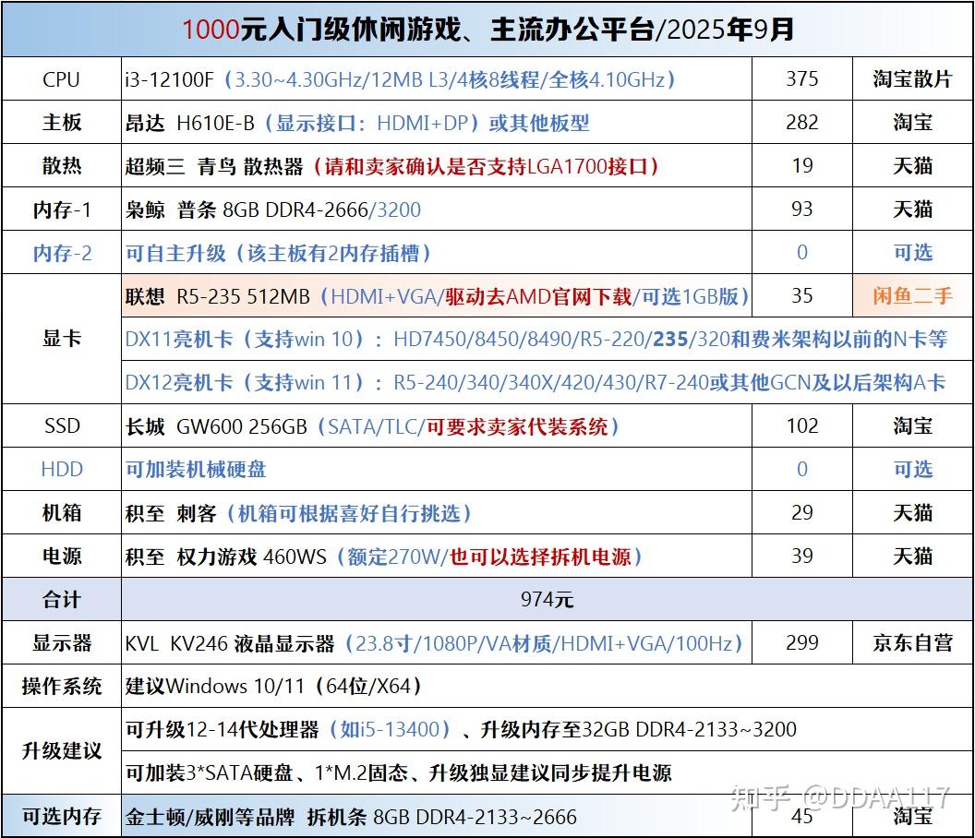
Task: Click the 金士顿/威刚 拆机条 optional memory cell
Action: (437, 816)
